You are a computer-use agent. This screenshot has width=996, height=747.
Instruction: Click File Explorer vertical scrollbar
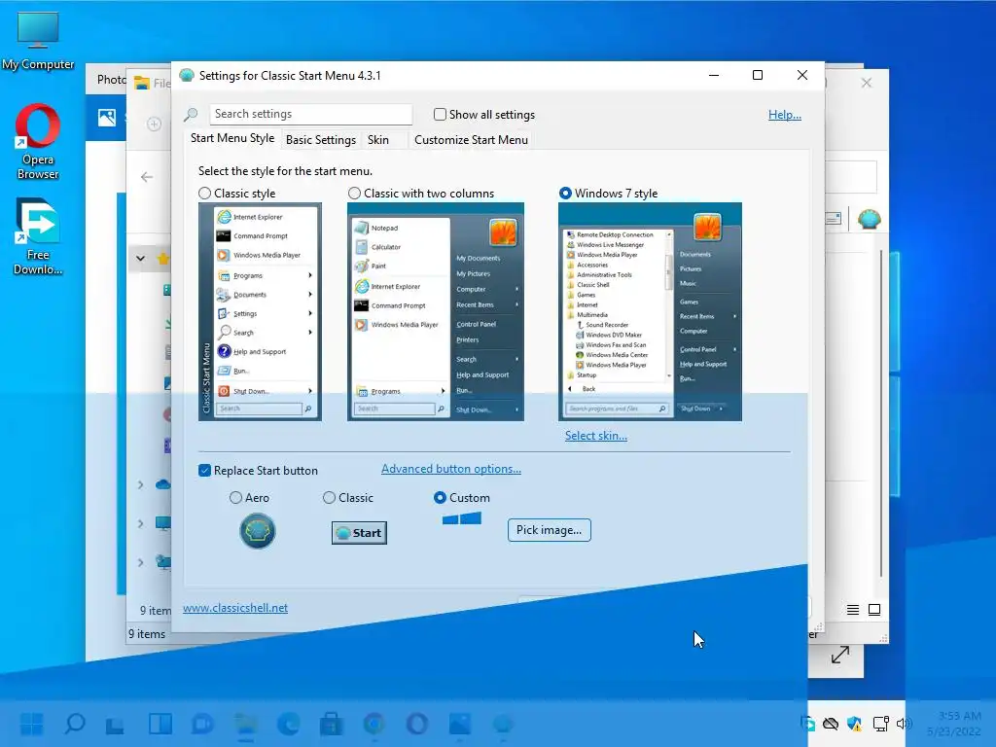pos(881,412)
